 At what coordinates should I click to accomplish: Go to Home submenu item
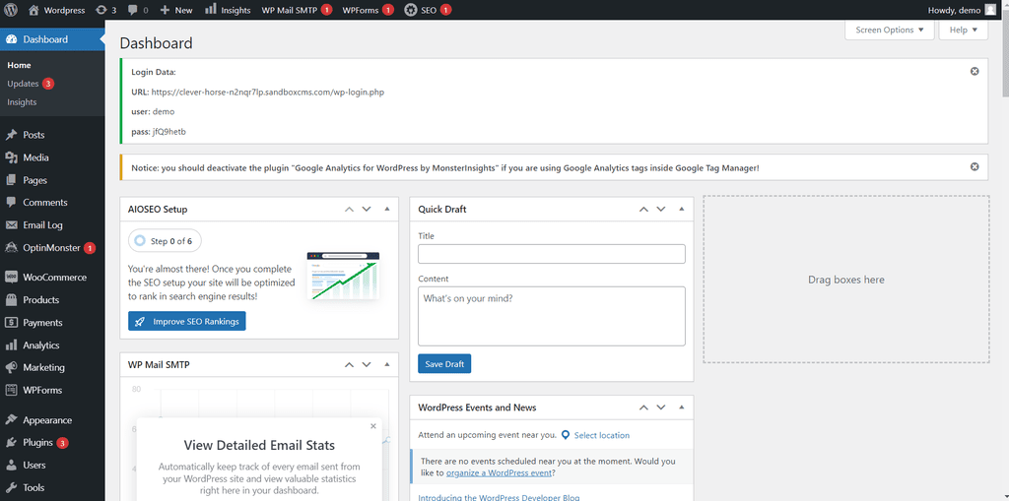click(x=20, y=65)
